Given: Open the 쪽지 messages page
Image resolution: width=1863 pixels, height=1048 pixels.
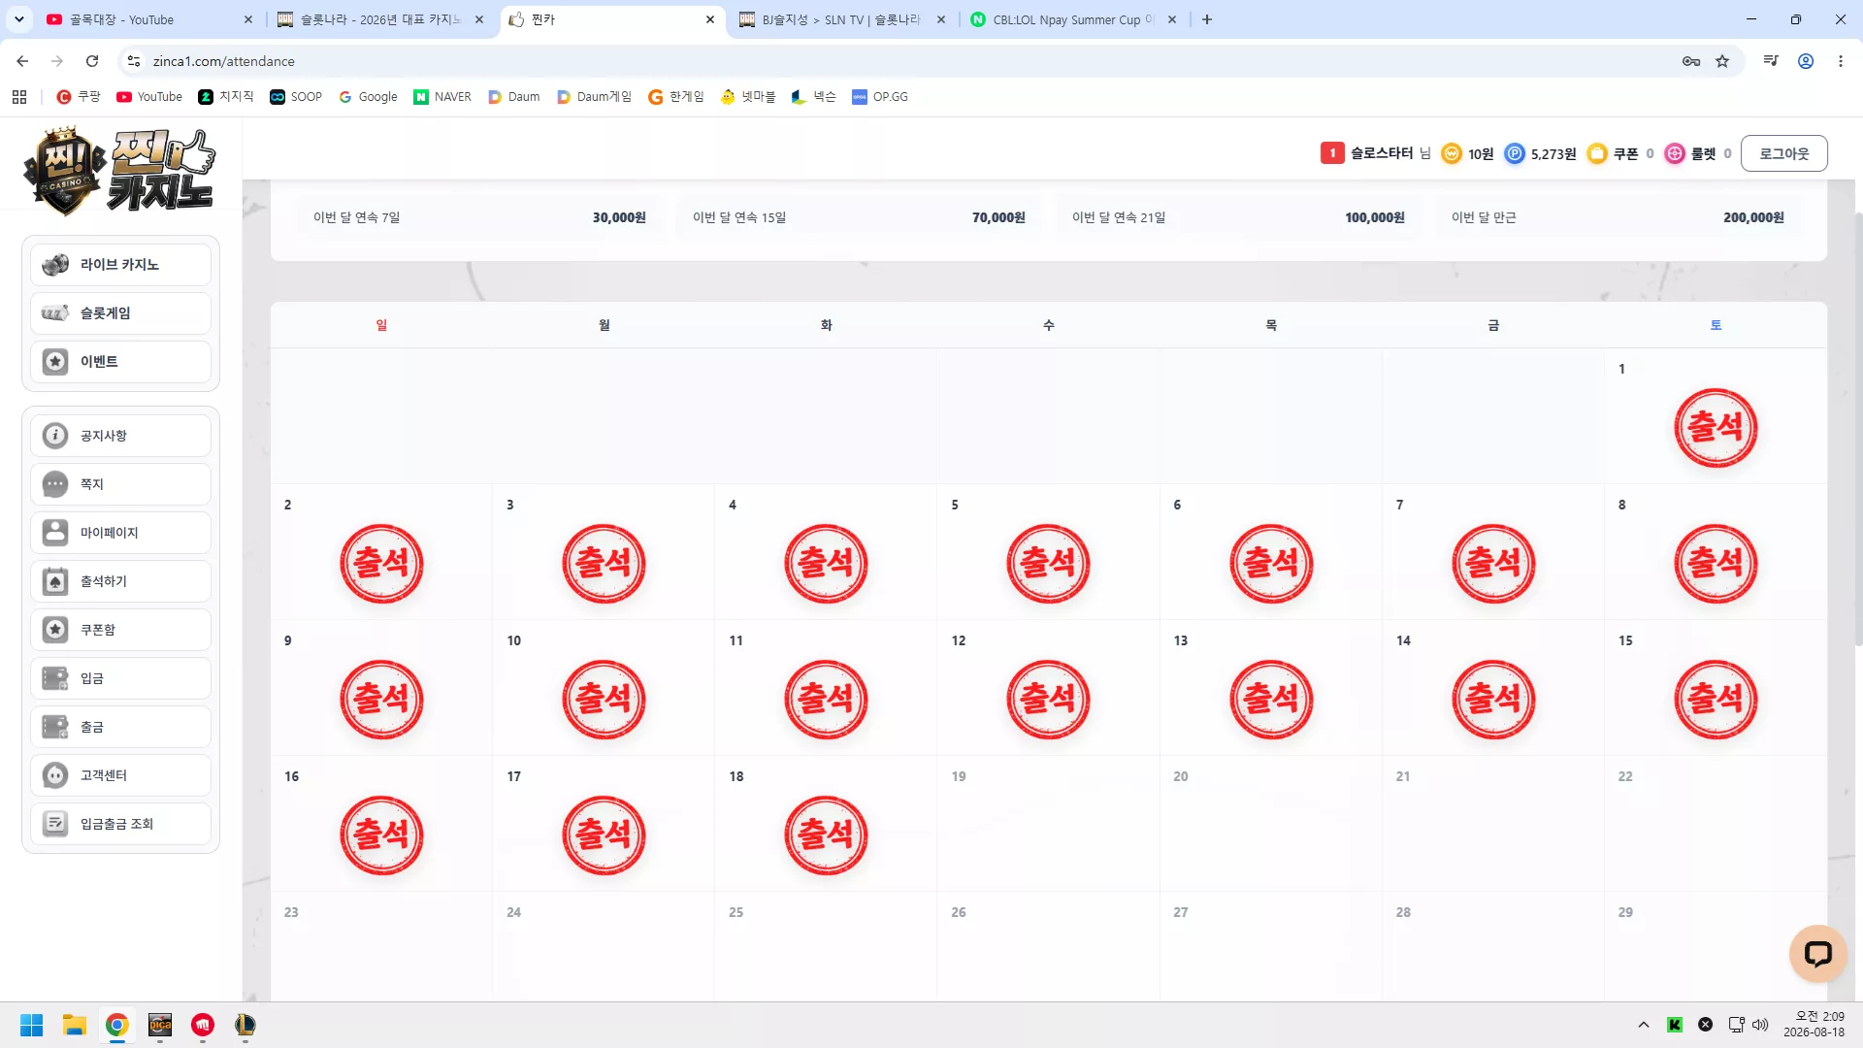Looking at the screenshot, I should [x=120, y=484].
